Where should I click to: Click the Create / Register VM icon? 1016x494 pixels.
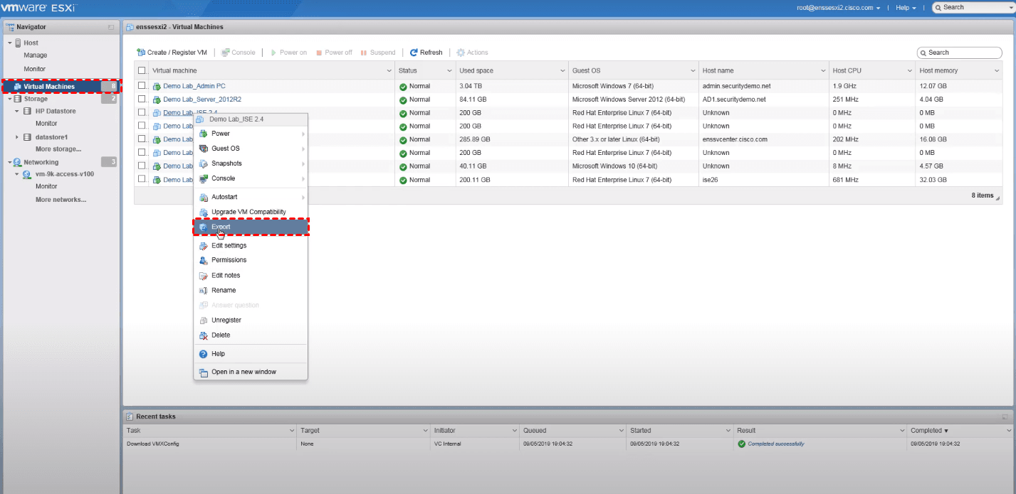tap(141, 53)
